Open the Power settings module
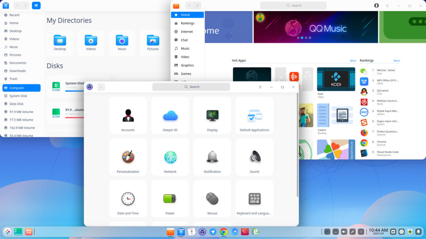This screenshot has width=426, height=239. coord(170,198)
